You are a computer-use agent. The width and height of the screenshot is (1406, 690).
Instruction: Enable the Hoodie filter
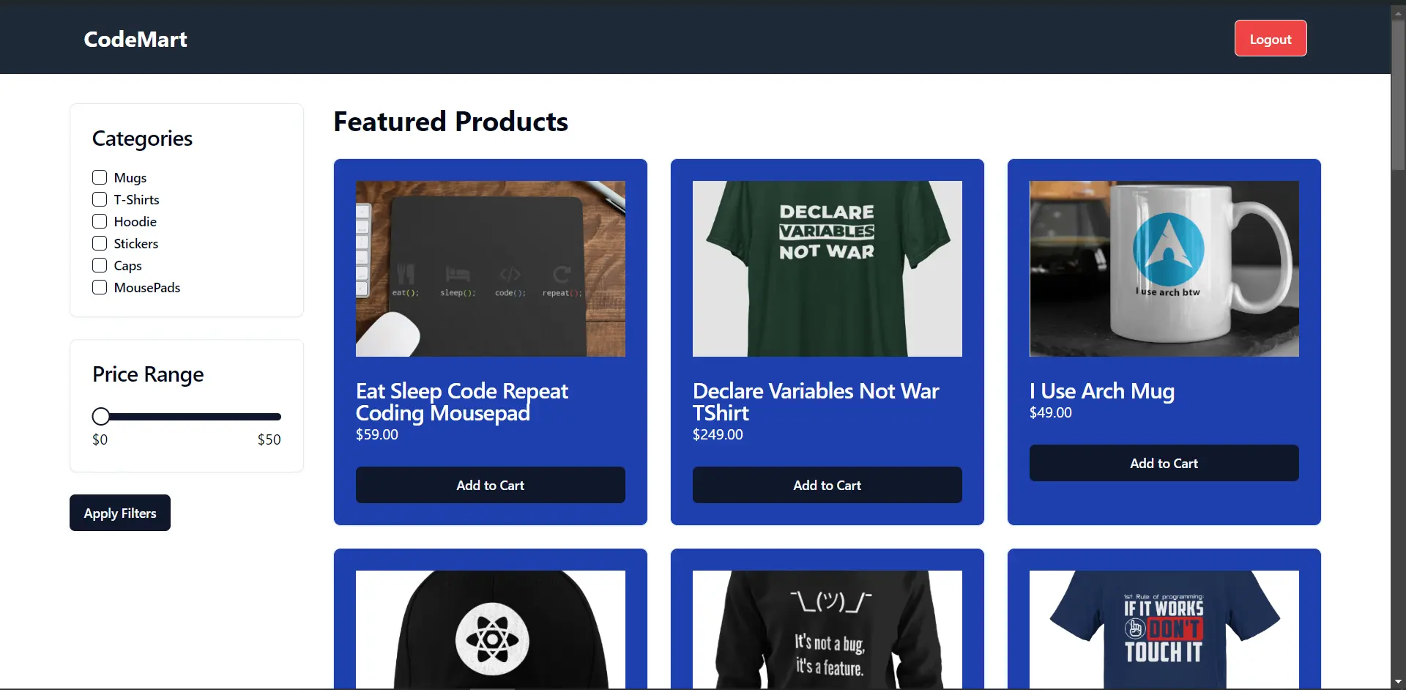point(100,221)
